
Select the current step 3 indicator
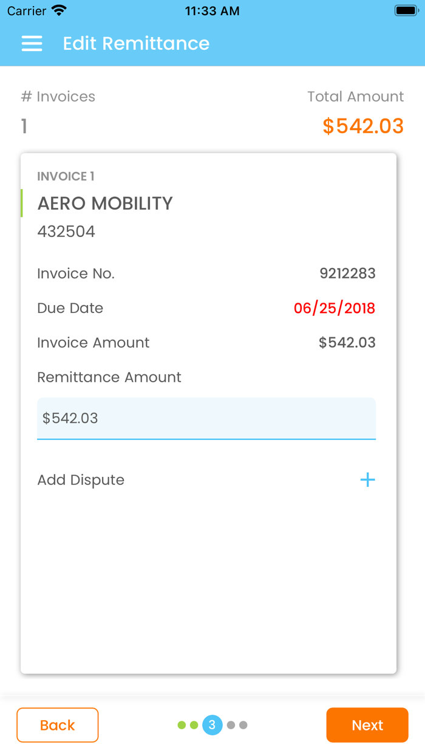point(212,725)
